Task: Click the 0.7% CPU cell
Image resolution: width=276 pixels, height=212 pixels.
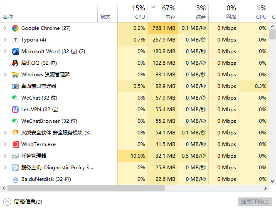Action: (x=133, y=40)
